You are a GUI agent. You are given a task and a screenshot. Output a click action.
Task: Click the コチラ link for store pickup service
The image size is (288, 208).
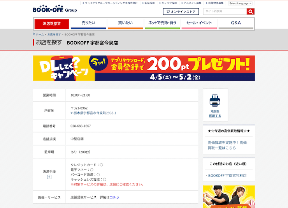114,197
